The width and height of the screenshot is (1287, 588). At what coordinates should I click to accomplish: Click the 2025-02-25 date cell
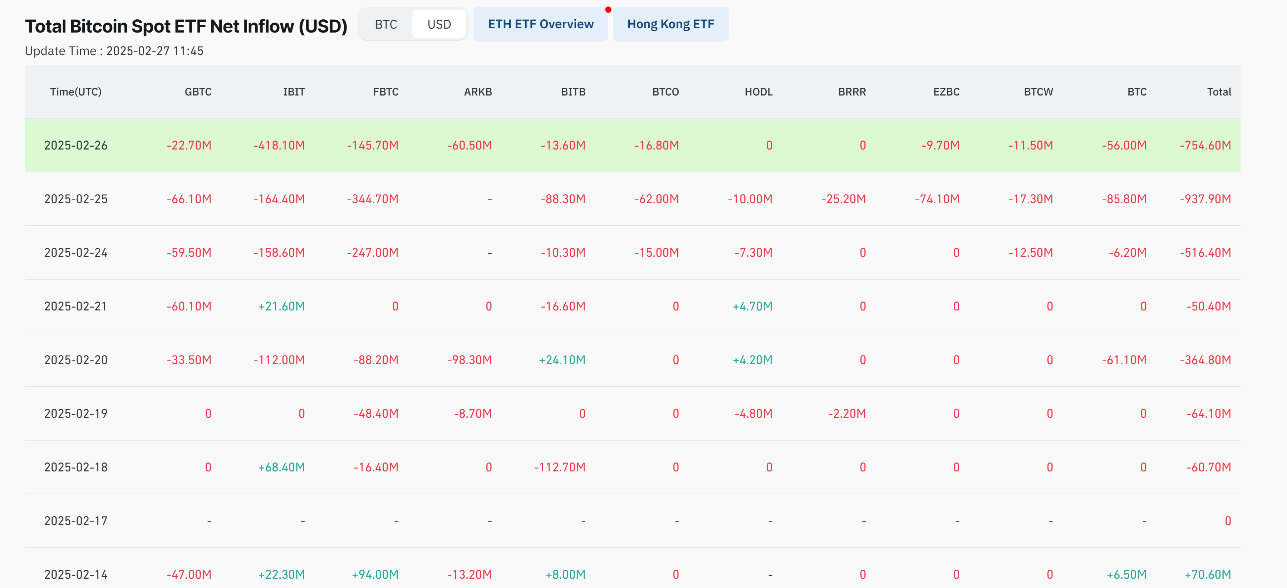coord(75,199)
